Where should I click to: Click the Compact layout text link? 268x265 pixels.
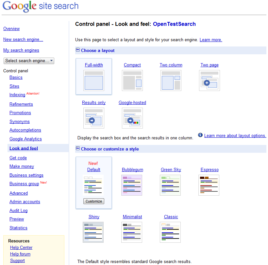point(132,65)
